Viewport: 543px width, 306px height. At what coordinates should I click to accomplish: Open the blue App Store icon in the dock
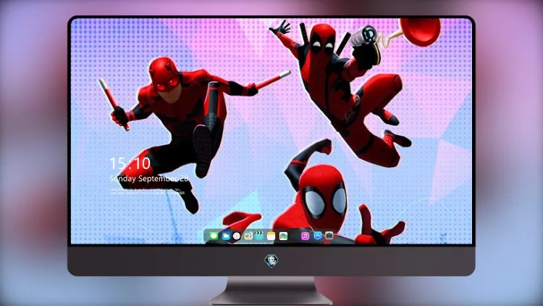(x=318, y=236)
